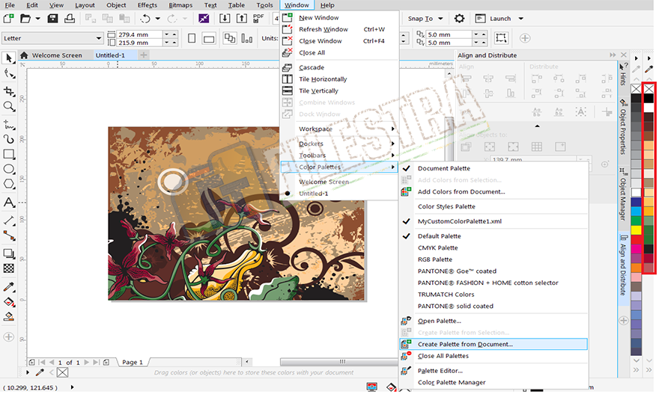Select the Color Eyedropper tool

[9, 286]
